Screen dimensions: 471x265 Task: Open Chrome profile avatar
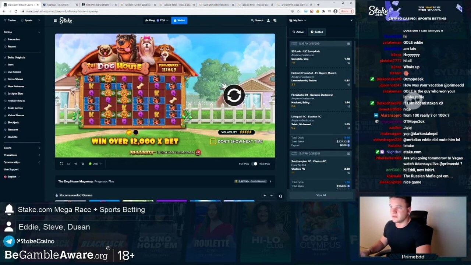335,11
